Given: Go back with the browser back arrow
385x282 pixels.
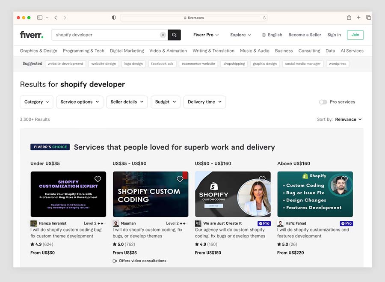Looking at the screenshot, I should 56,18.
